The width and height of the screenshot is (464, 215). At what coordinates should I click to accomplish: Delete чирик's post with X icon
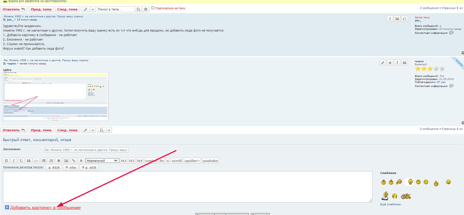coord(390,63)
